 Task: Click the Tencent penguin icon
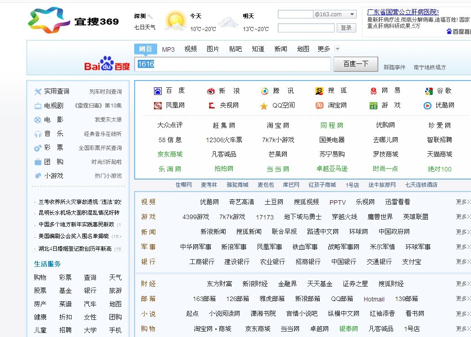[265, 91]
